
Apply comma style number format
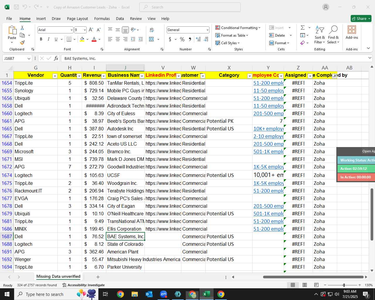[x=190, y=39]
